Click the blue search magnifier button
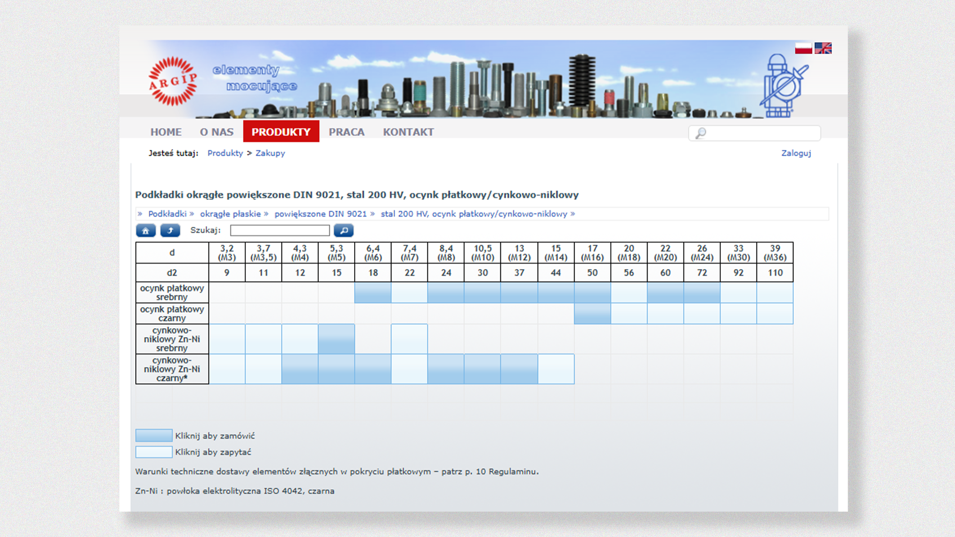 click(x=344, y=231)
